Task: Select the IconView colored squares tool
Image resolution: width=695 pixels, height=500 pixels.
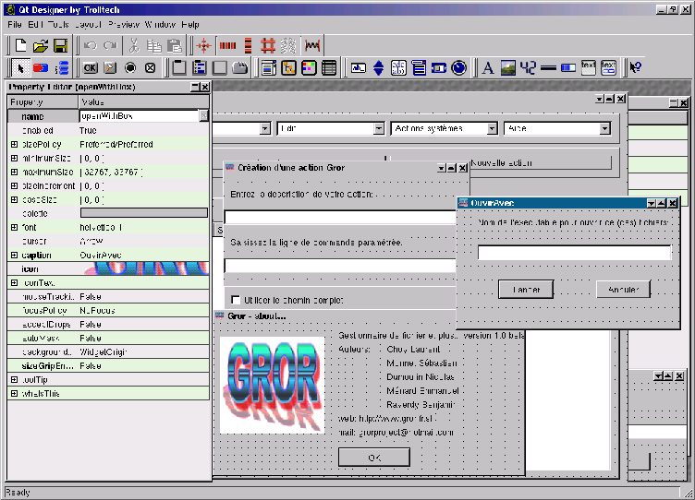Action: (309, 67)
